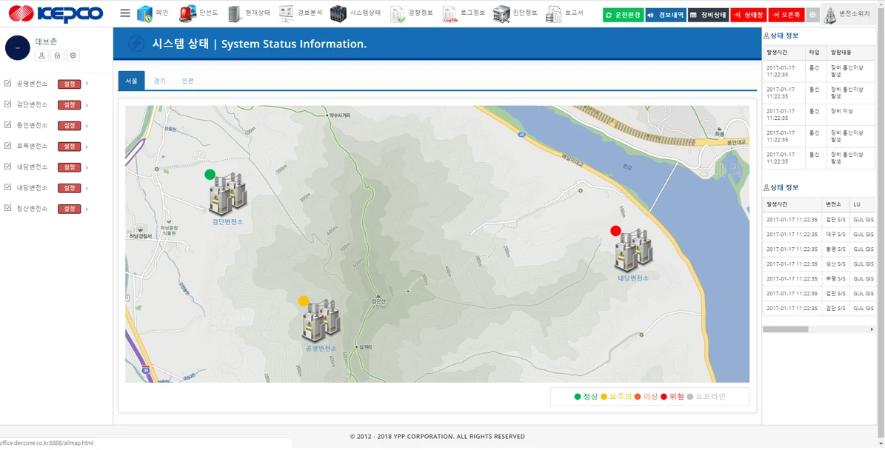
Task: Expand the 동인변전소 row chevron
Action: click(87, 126)
